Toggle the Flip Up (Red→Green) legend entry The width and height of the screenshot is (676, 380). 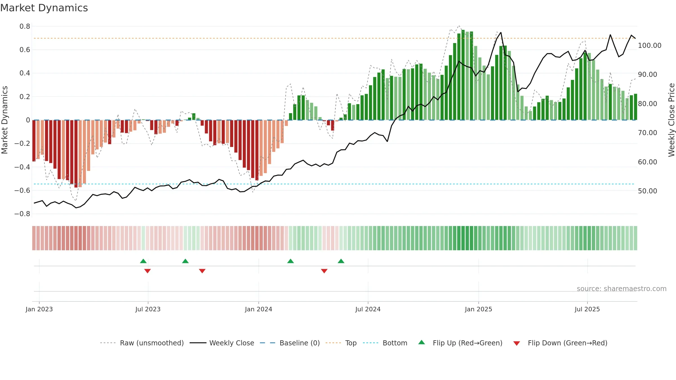click(x=460, y=343)
